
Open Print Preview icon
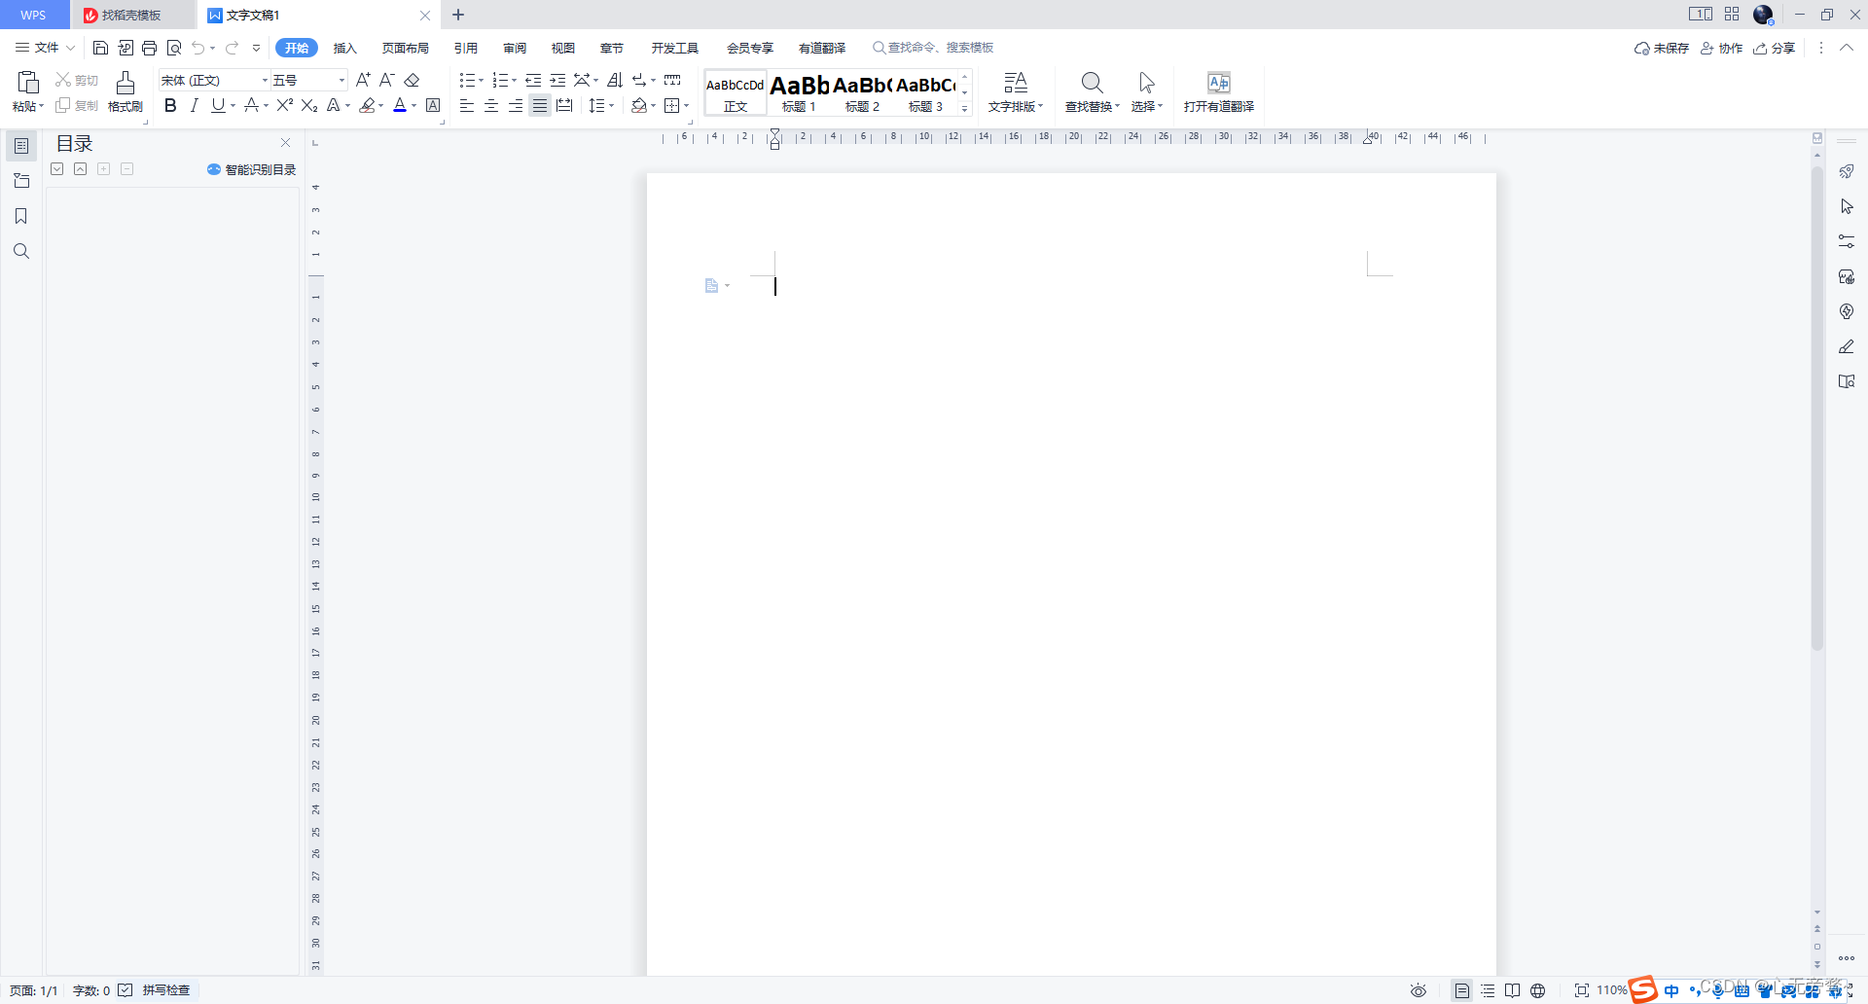174,48
